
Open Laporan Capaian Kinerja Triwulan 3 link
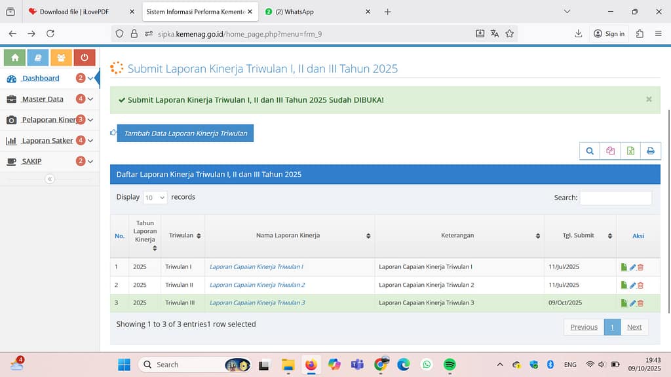pyautogui.click(x=257, y=303)
